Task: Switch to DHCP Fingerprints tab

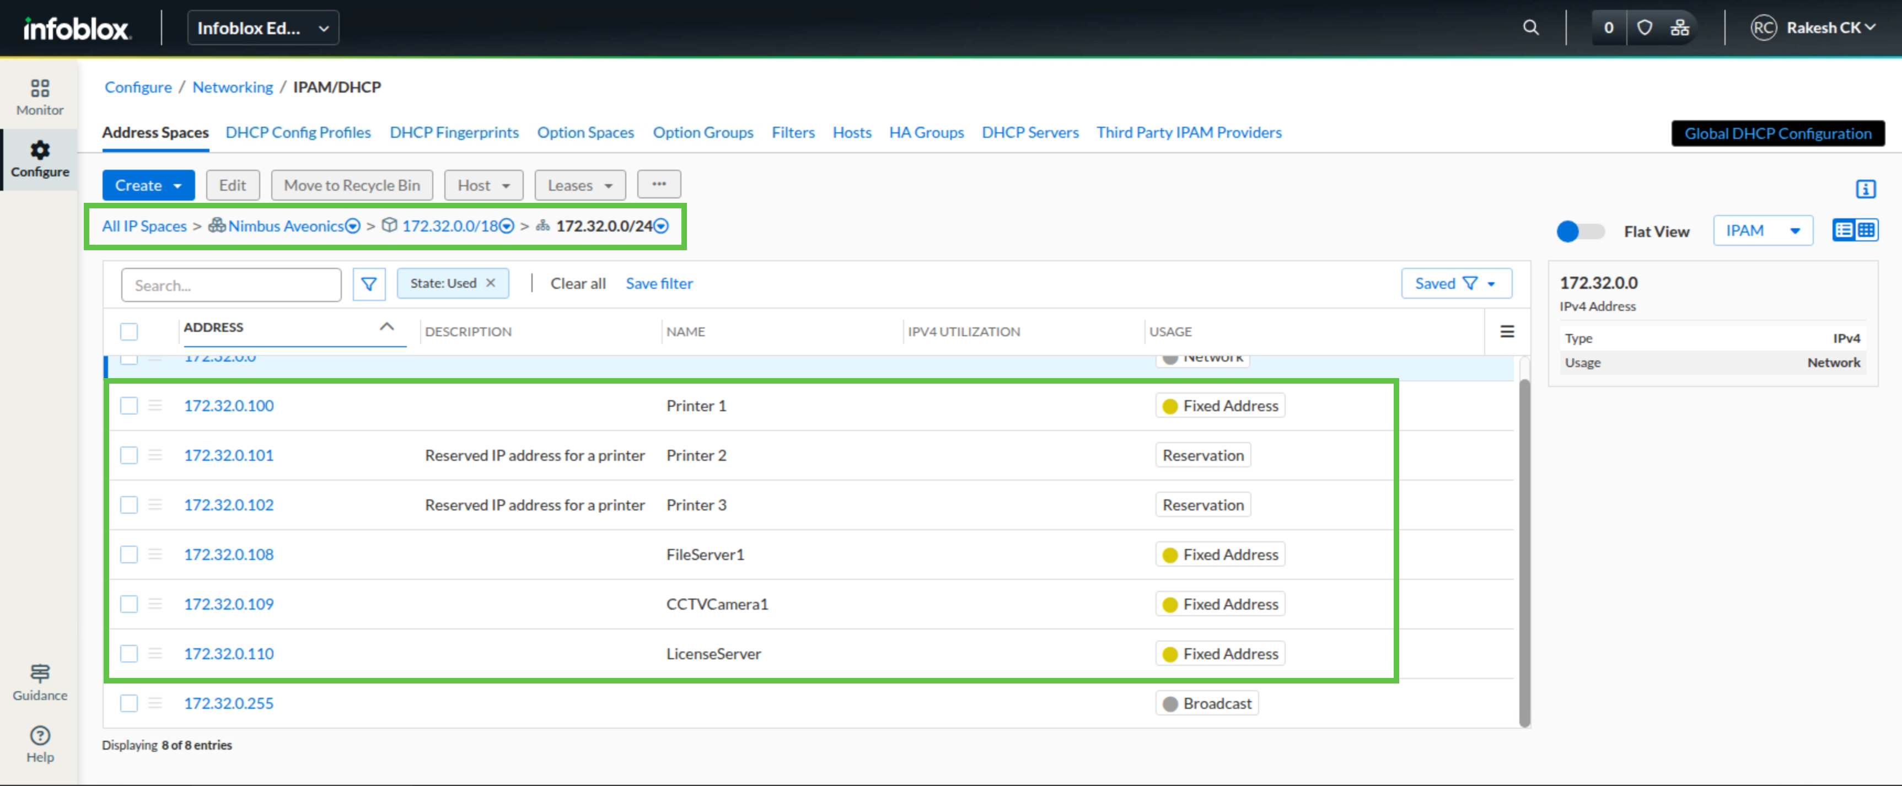Action: click(x=454, y=132)
